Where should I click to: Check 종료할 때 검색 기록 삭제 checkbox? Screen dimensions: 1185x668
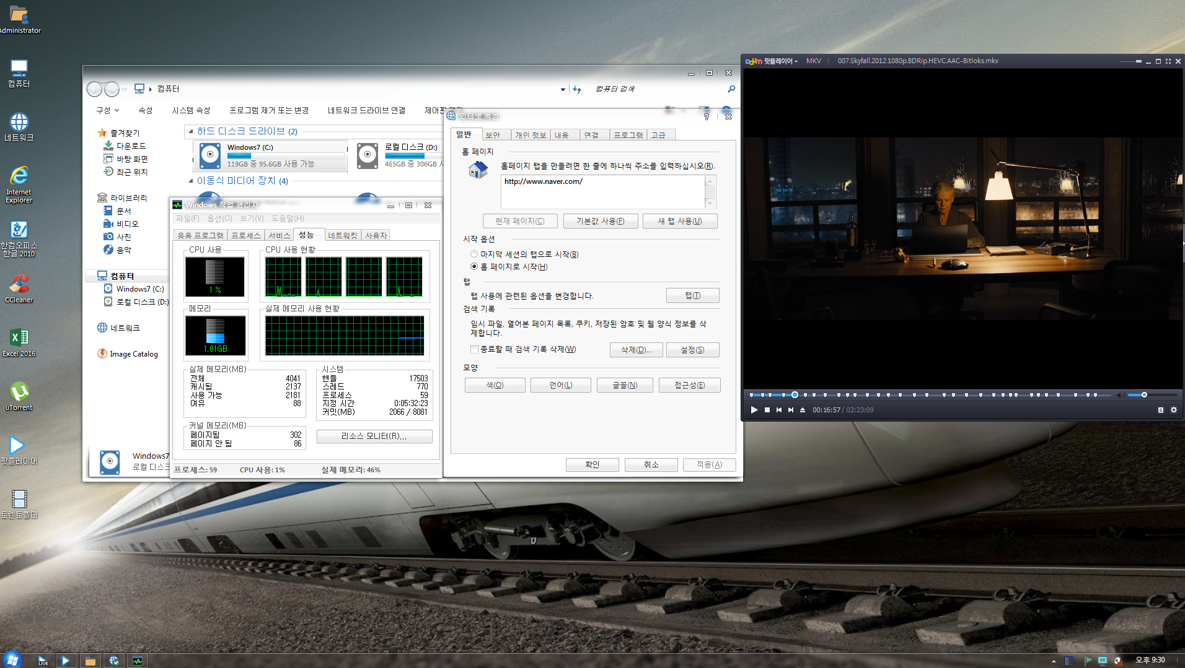474,349
